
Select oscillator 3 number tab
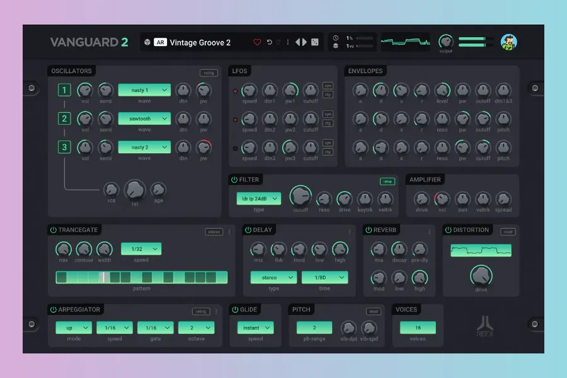(x=64, y=147)
